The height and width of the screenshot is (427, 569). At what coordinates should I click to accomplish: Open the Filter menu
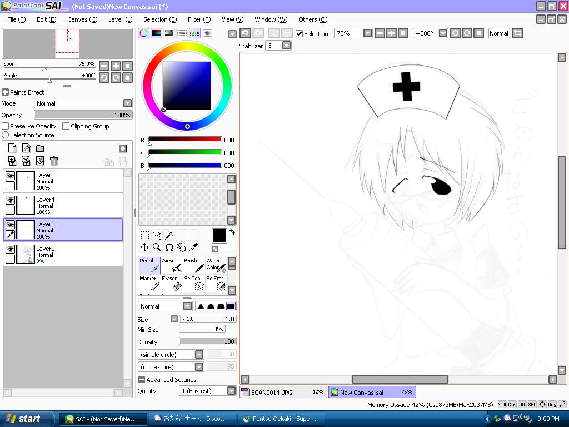pyautogui.click(x=198, y=19)
